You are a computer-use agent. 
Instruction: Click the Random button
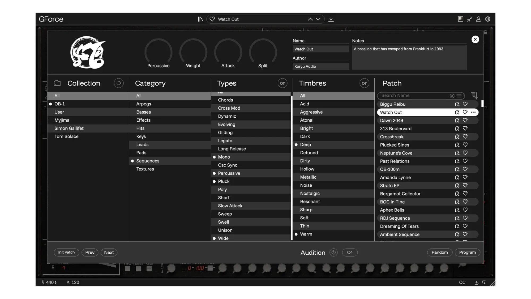(439, 252)
